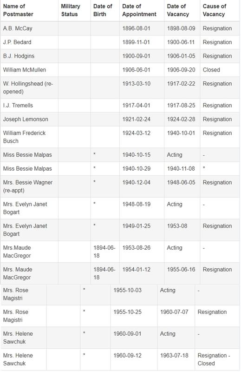Click the Cause of Vacancy header
This screenshot has width=241, height=372.
tap(214, 10)
